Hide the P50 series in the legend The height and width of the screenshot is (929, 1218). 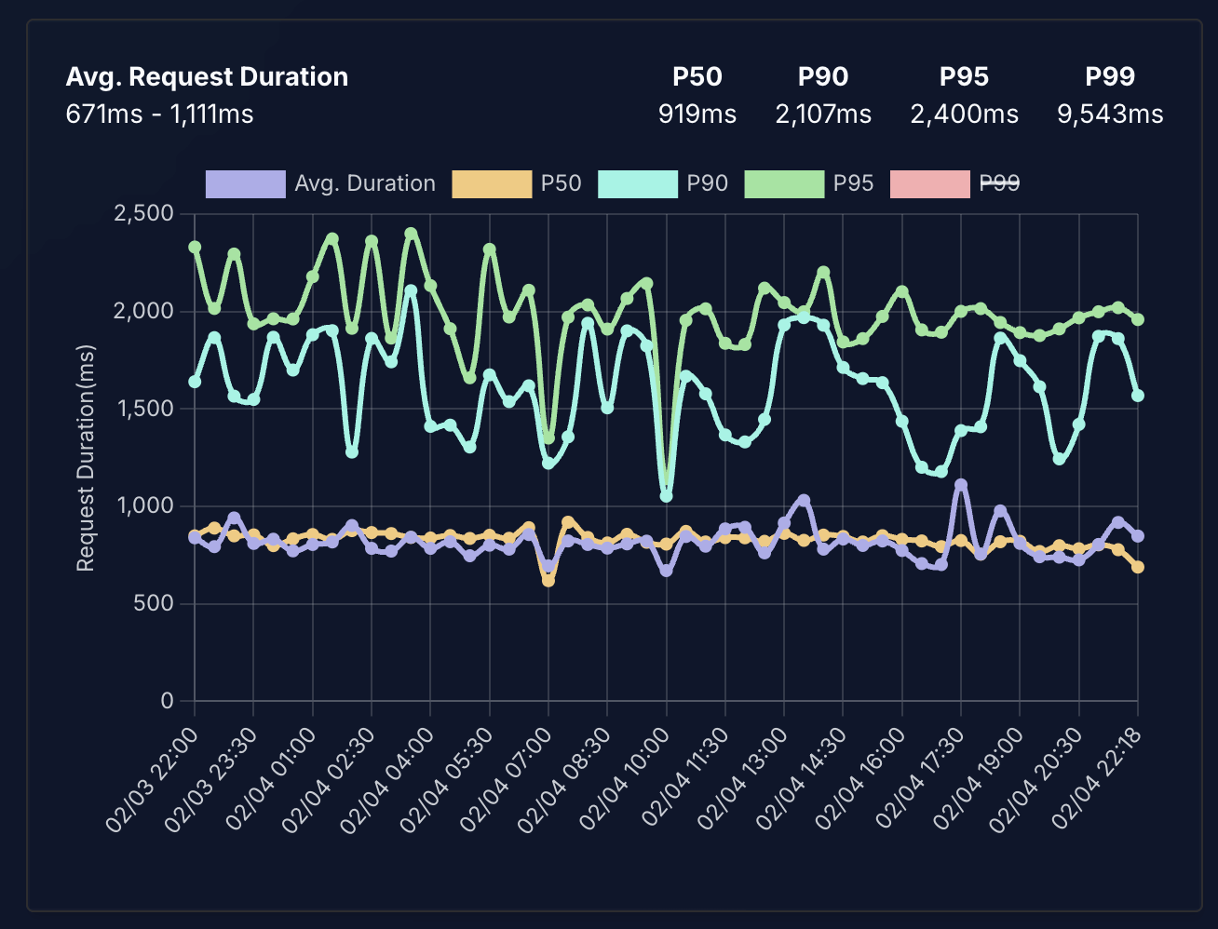pyautogui.click(x=561, y=183)
